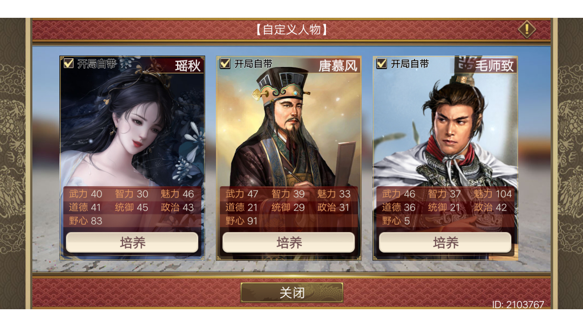Click the 毛师致 name label
The image size is (583, 327).
coord(494,66)
